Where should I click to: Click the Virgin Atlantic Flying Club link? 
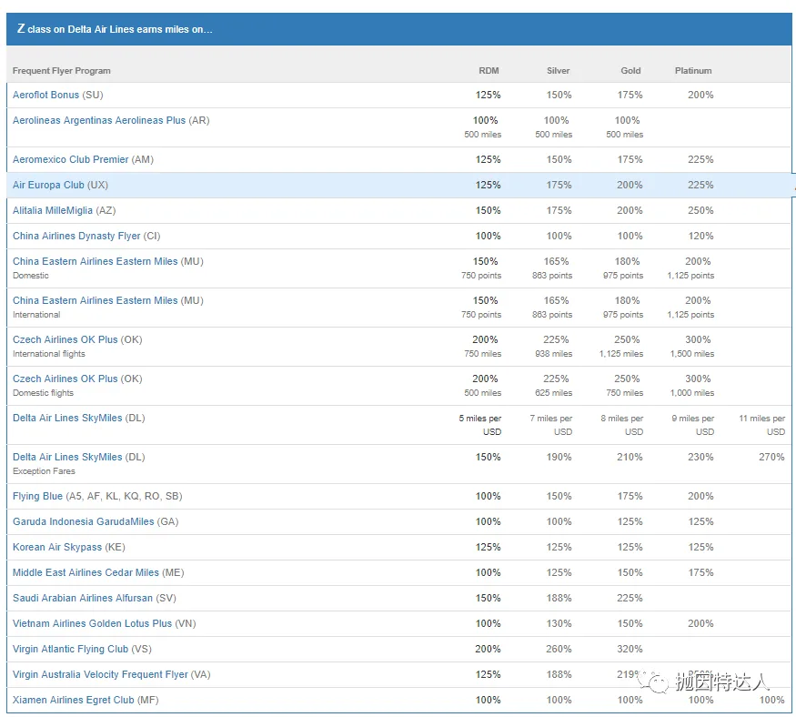71,649
